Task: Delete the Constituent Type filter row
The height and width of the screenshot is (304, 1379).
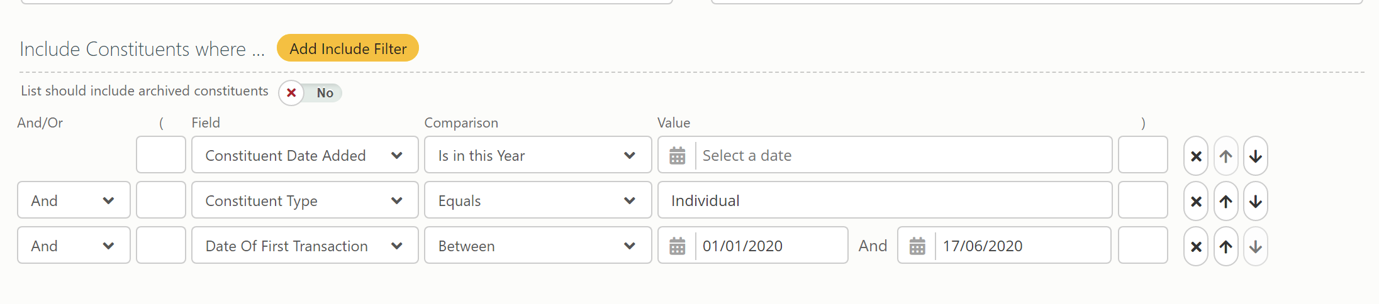Action: tap(1196, 201)
